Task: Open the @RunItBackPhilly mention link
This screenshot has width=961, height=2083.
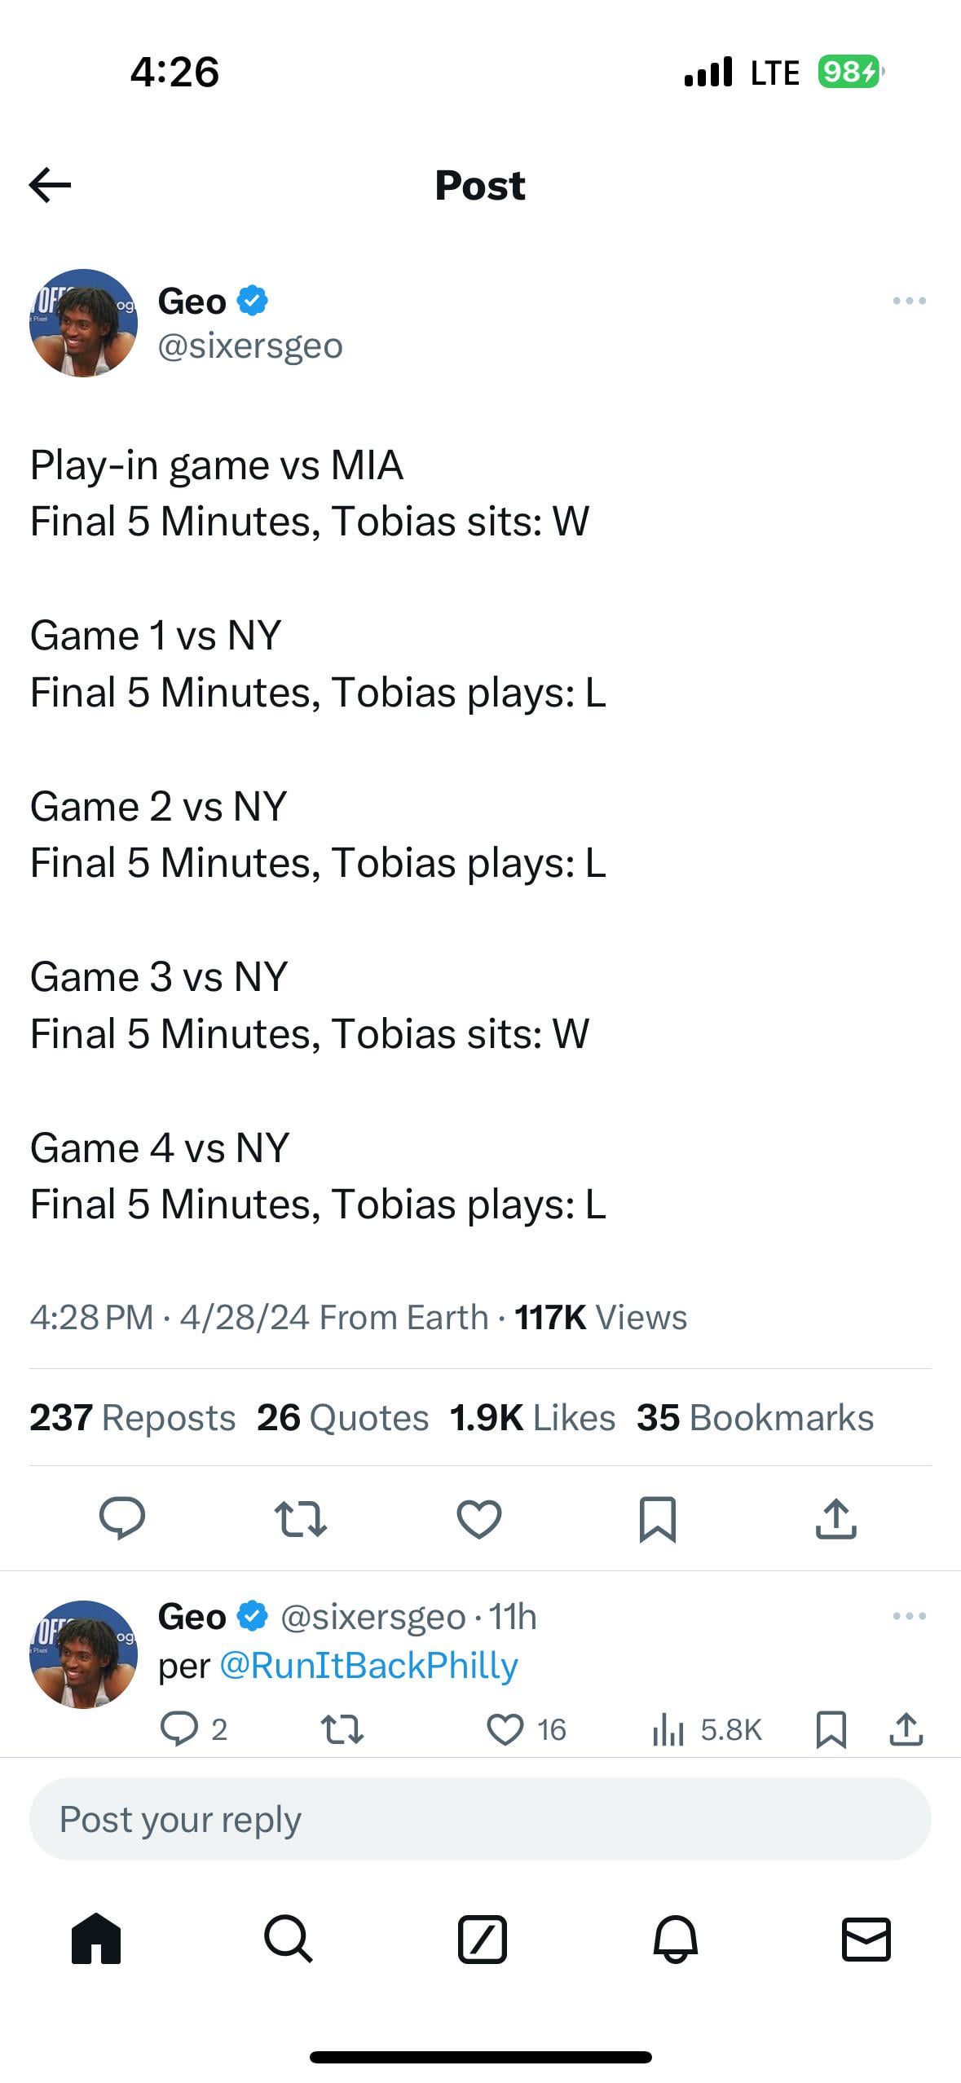Action: (368, 1666)
